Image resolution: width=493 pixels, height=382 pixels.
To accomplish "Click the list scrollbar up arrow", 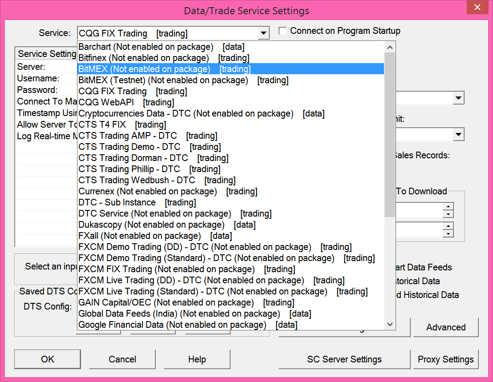I will pos(390,48).
